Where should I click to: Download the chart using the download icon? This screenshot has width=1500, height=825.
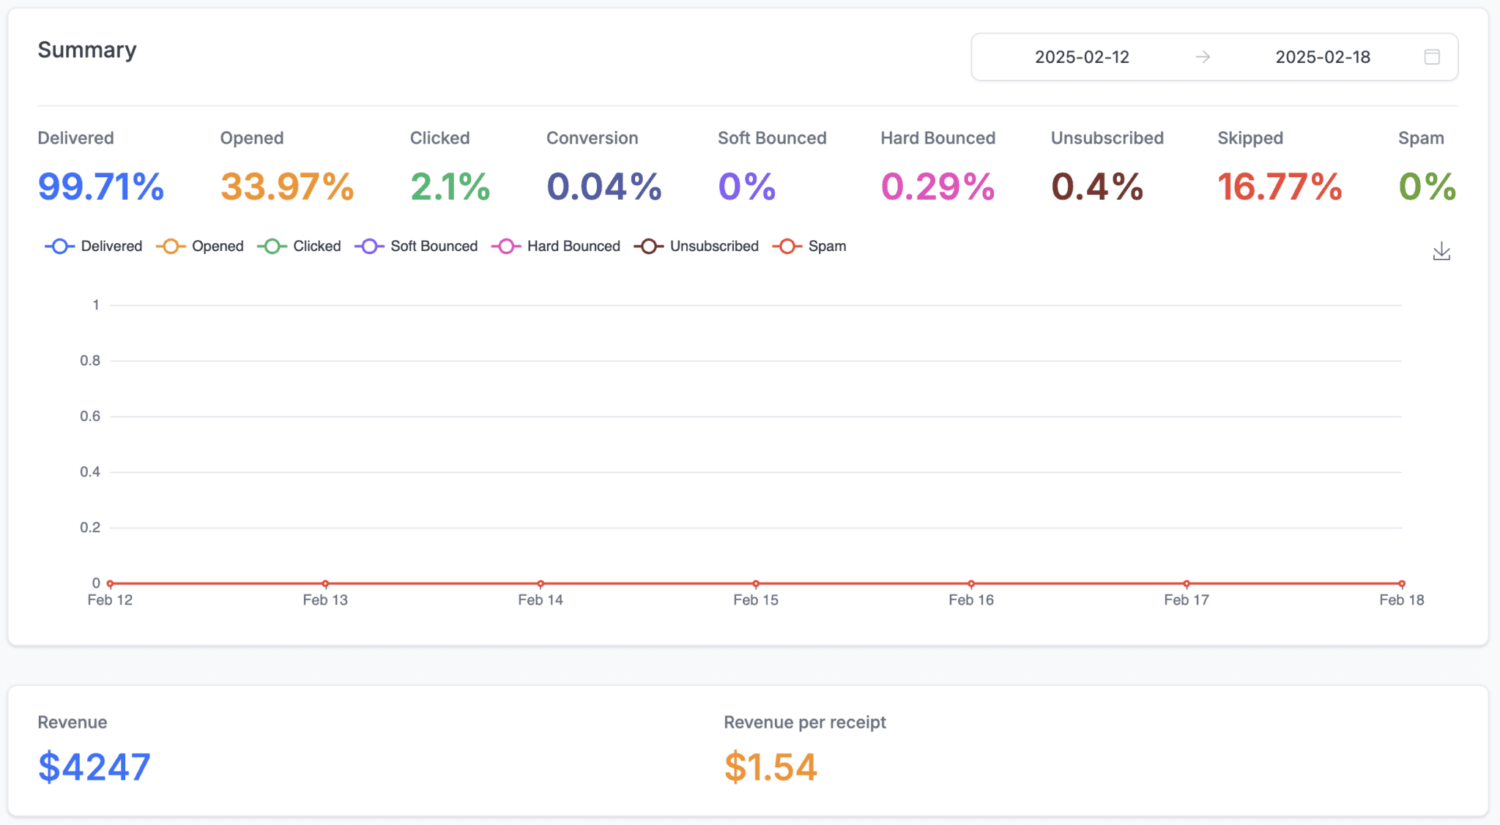pos(1441,251)
